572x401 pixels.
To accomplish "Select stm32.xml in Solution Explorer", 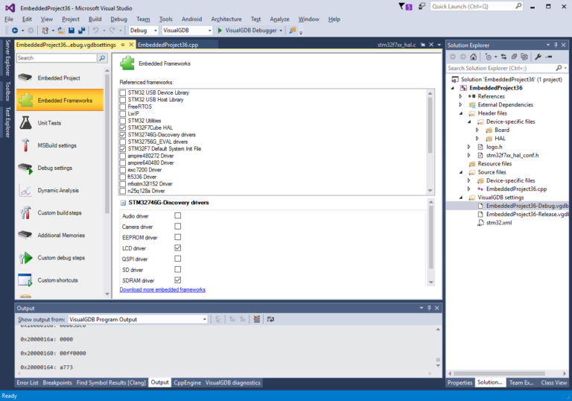I will tap(499, 223).
